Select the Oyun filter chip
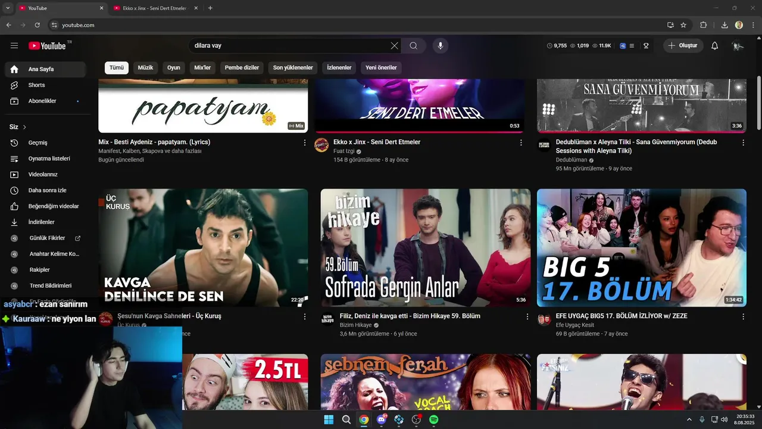The width and height of the screenshot is (762, 429). (173, 68)
